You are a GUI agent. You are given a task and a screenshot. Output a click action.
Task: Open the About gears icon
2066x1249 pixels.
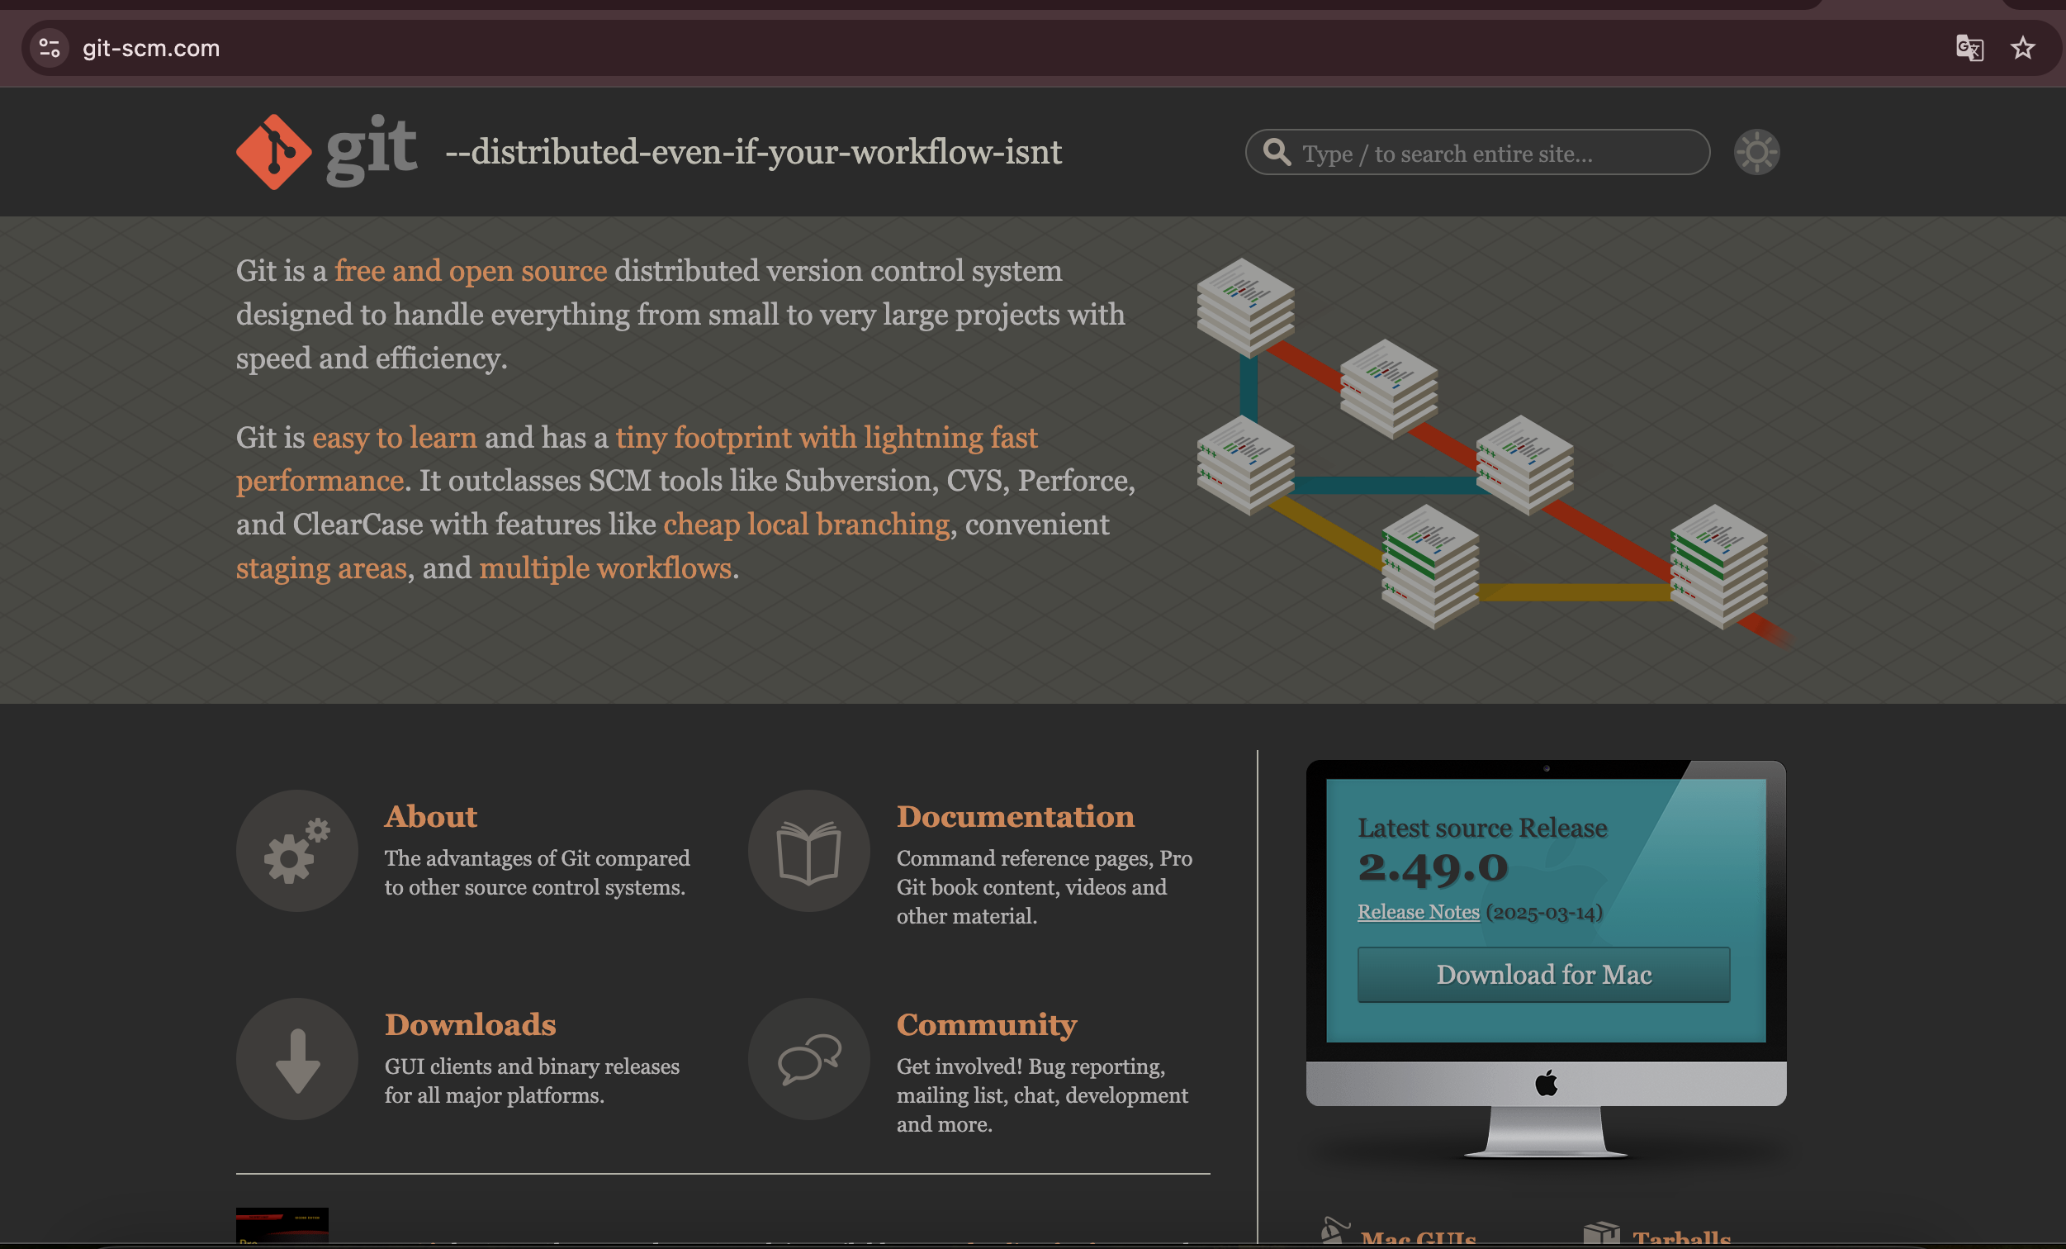click(x=296, y=851)
